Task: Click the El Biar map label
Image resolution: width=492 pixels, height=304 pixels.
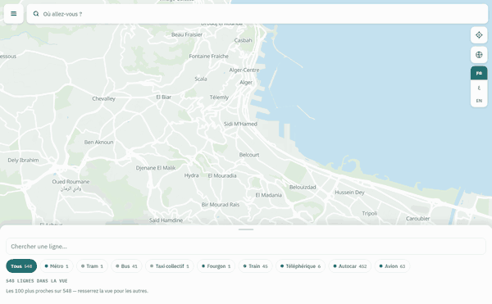Action: click(x=164, y=98)
